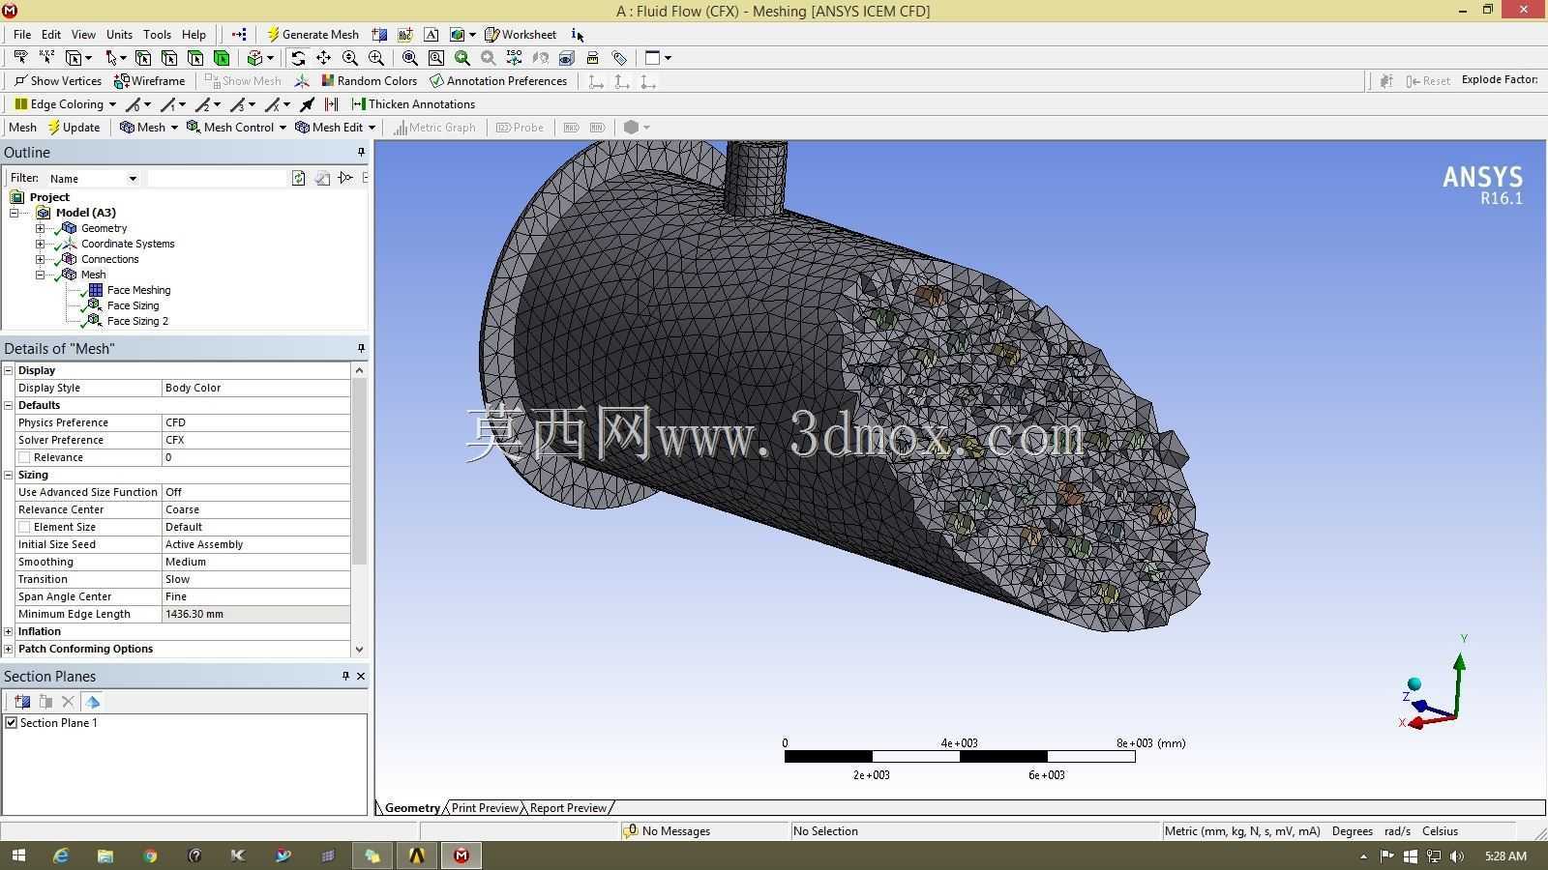Expand Geometry tree node
This screenshot has width=1548, height=870.
coord(40,228)
